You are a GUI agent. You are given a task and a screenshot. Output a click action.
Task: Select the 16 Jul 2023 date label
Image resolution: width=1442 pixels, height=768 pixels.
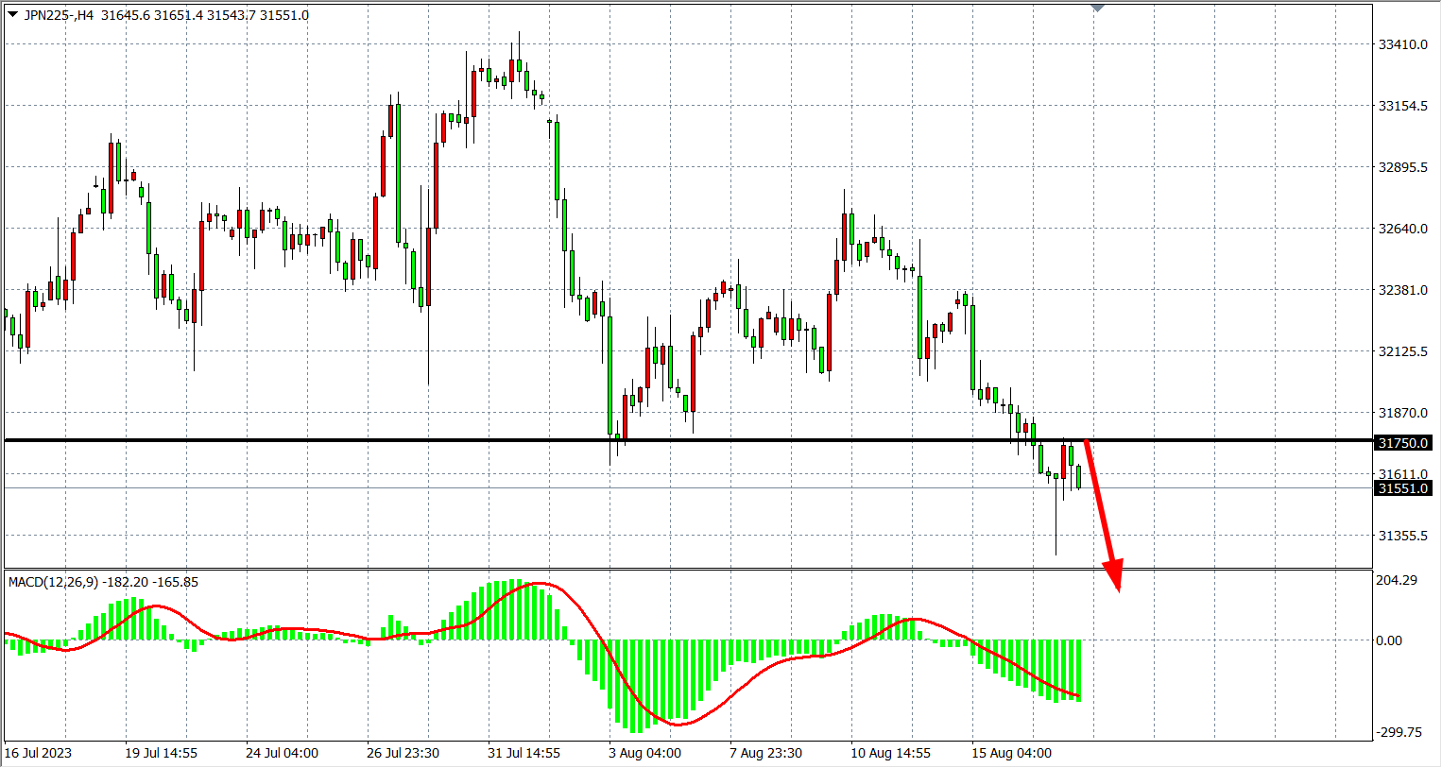coord(38,753)
